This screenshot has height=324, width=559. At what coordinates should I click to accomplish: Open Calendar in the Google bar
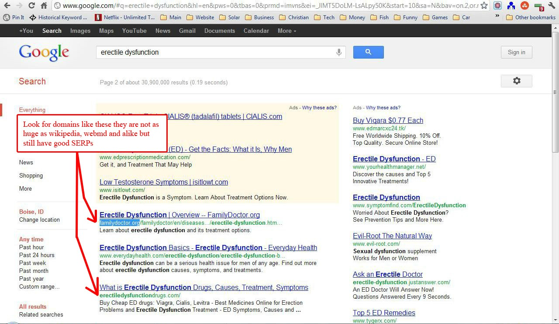[256, 31]
